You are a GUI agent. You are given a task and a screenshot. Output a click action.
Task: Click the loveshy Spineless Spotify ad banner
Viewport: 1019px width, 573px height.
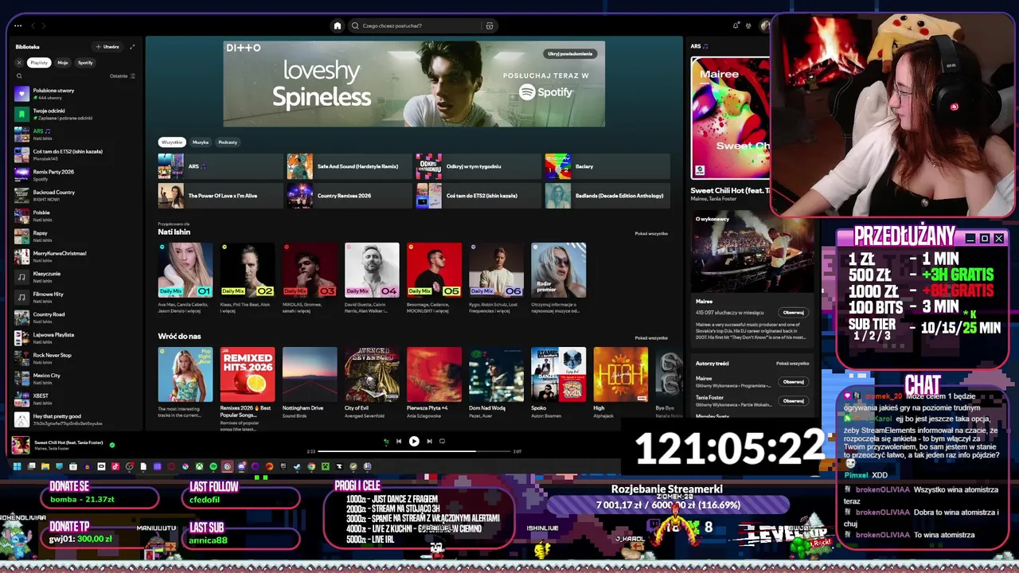pos(414,84)
